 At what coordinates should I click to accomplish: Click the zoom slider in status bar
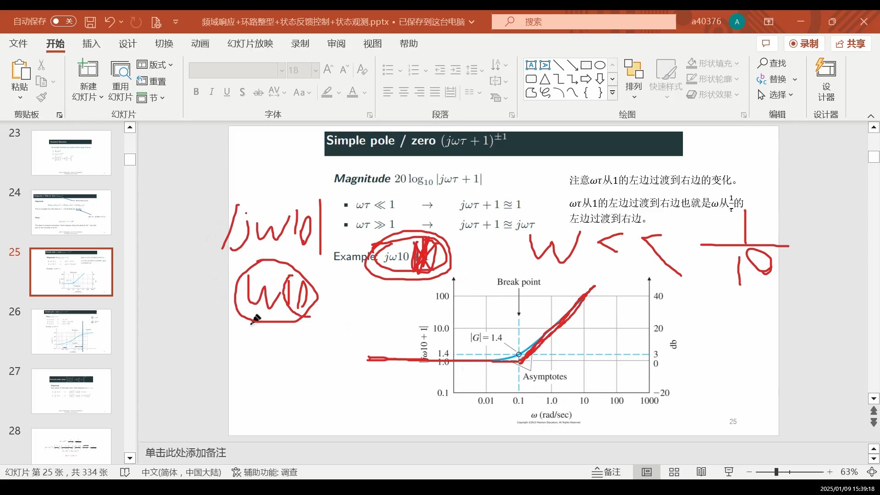776,472
